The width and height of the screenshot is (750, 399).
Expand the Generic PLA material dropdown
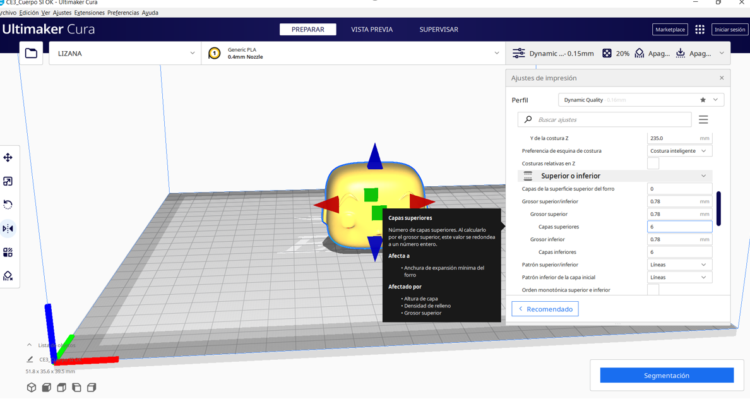(x=354, y=53)
